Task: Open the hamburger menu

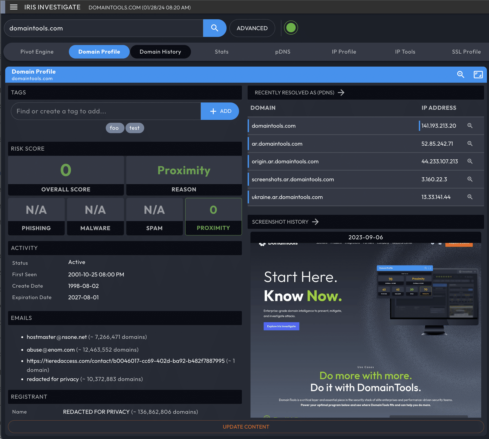Action: point(14,7)
